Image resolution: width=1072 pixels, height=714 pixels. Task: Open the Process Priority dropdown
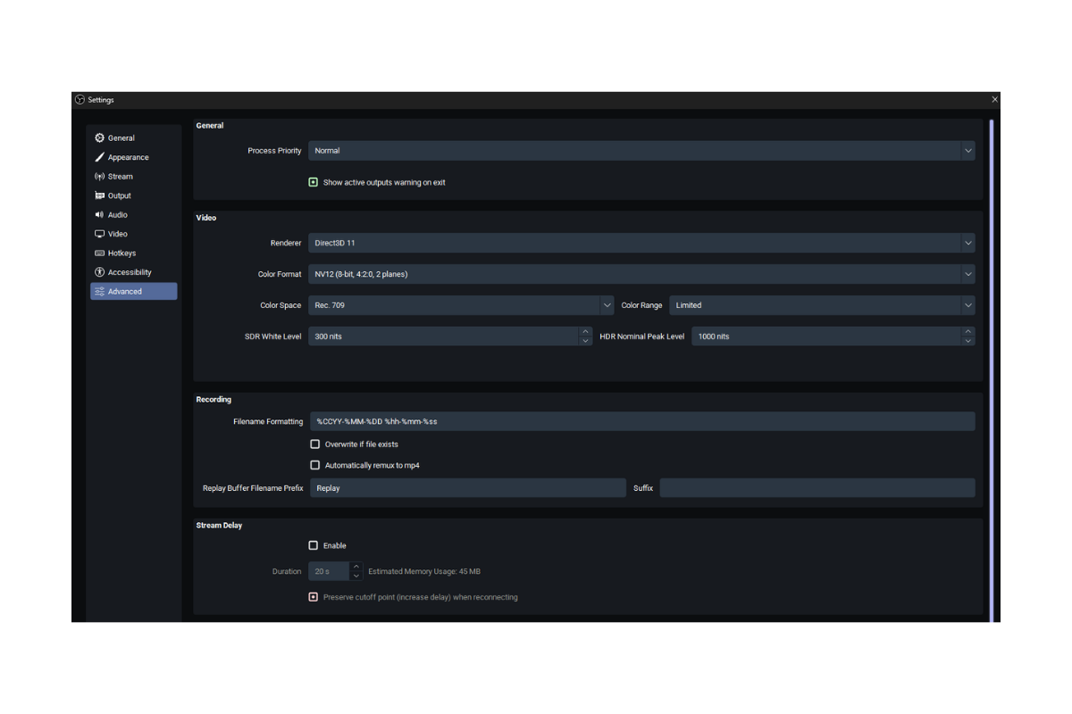641,151
